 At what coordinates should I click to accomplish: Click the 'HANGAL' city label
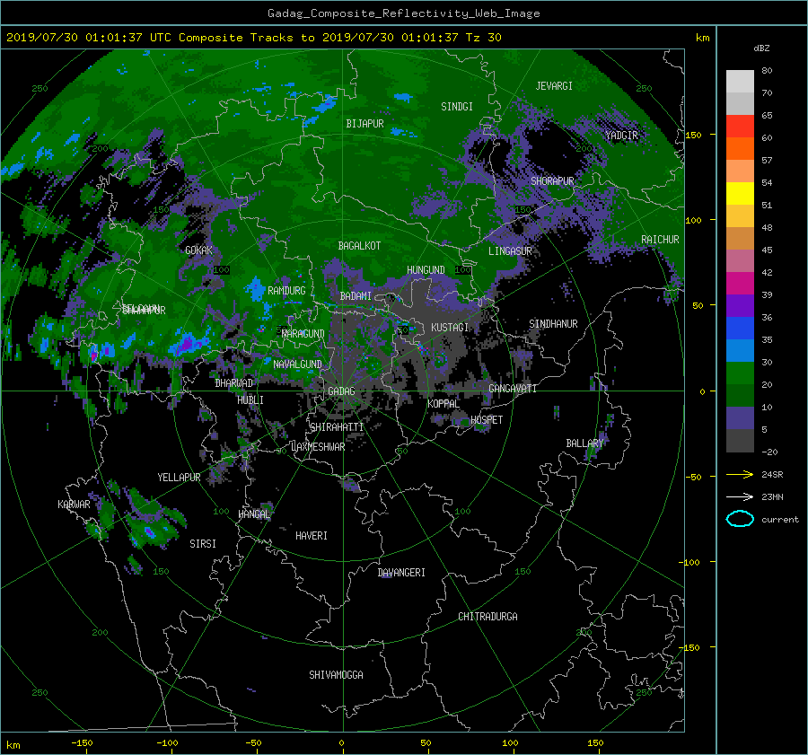(x=254, y=514)
